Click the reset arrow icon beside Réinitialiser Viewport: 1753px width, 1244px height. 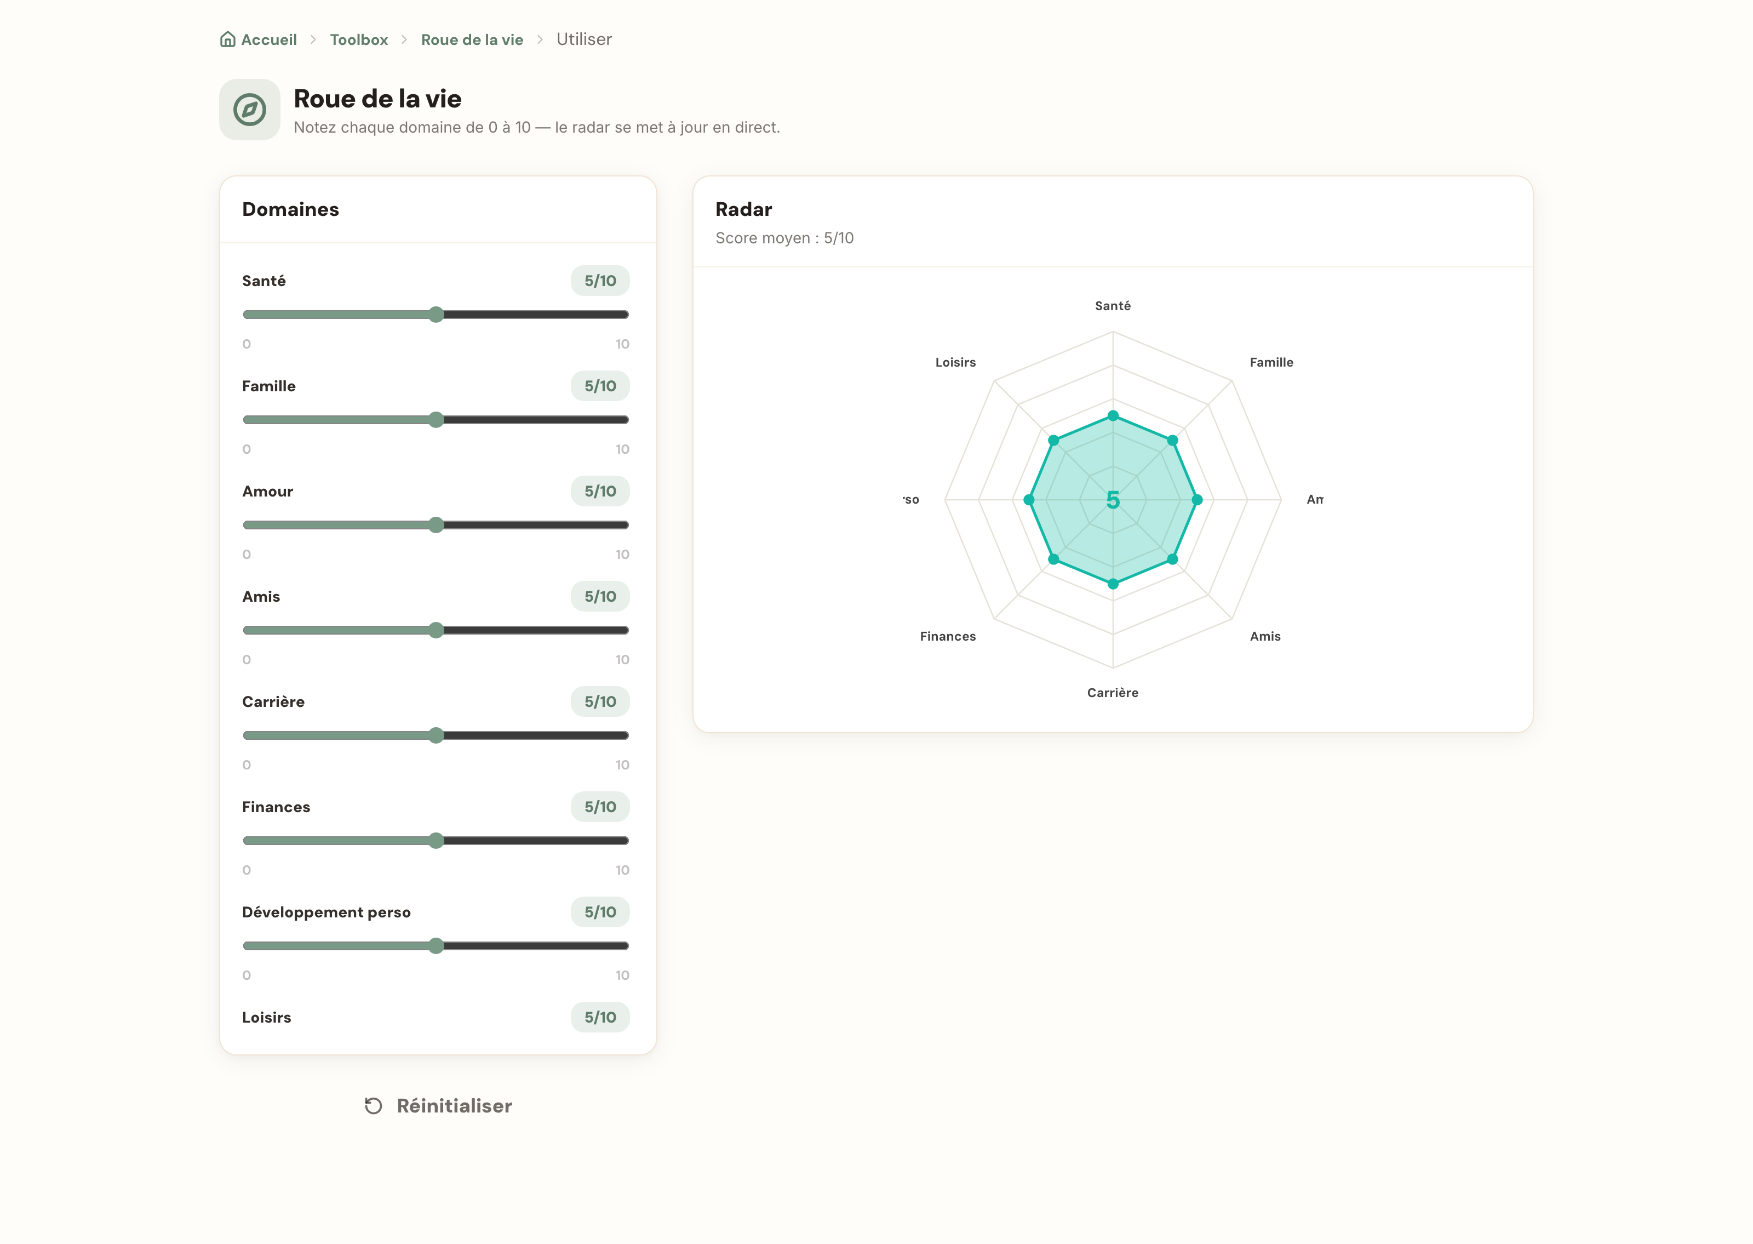click(x=374, y=1105)
